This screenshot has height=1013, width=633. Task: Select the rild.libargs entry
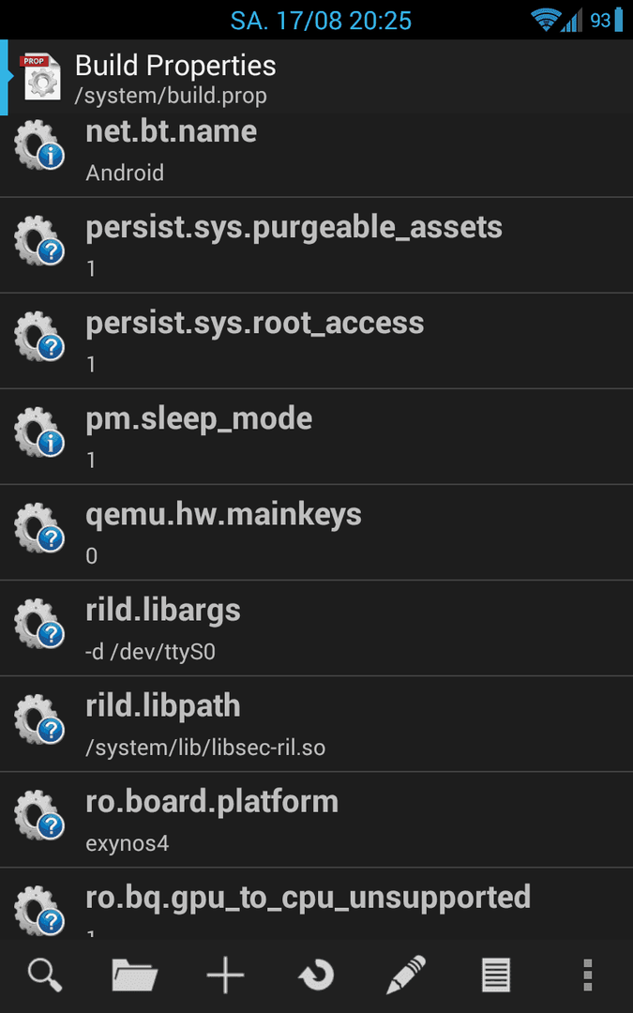click(x=317, y=627)
